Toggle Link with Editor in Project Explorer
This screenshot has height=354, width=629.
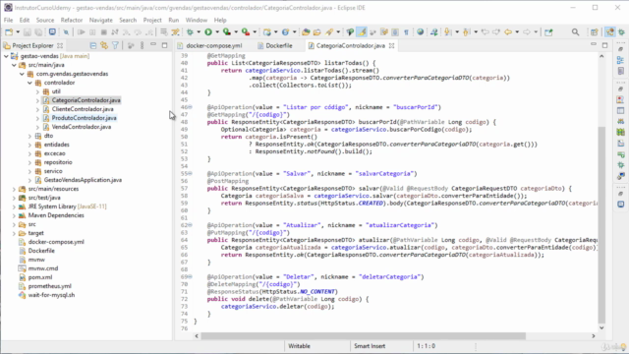click(x=104, y=45)
